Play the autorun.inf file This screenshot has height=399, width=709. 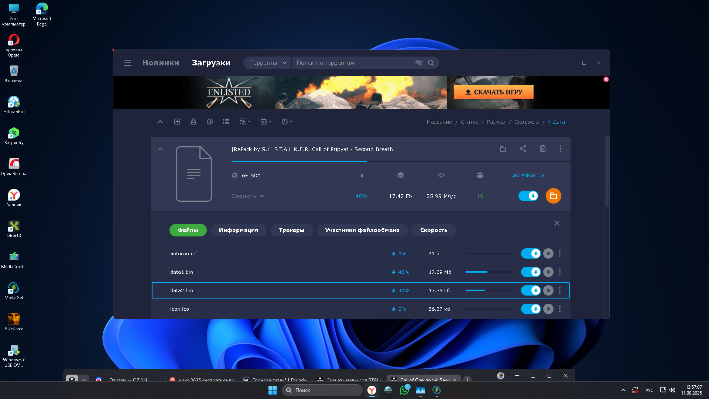point(548,253)
